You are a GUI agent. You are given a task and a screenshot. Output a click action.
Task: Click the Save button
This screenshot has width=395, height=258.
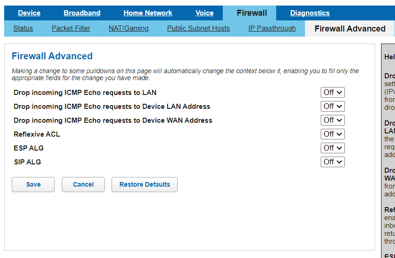33,184
